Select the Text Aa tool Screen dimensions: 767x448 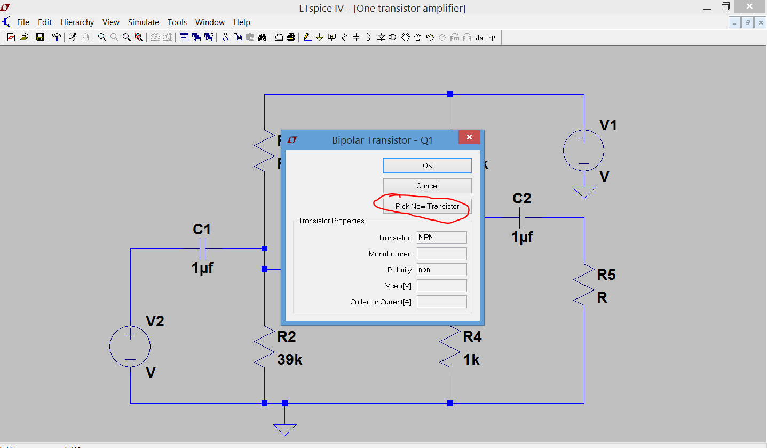coord(479,37)
